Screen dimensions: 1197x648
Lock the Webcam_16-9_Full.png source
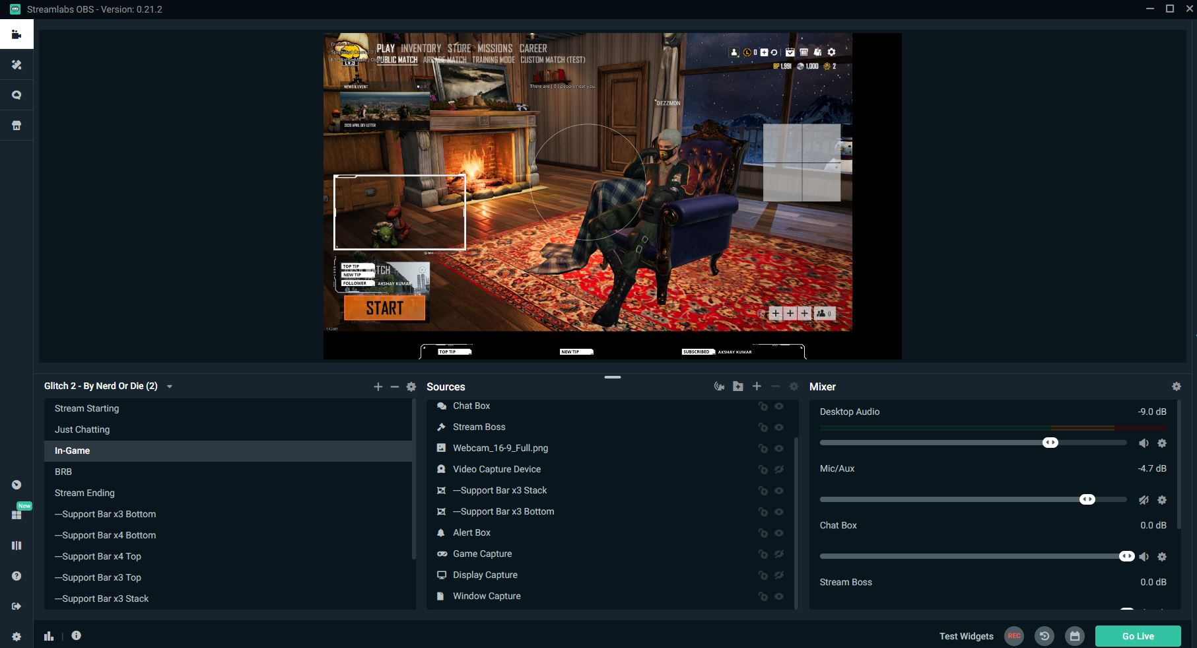[763, 449]
